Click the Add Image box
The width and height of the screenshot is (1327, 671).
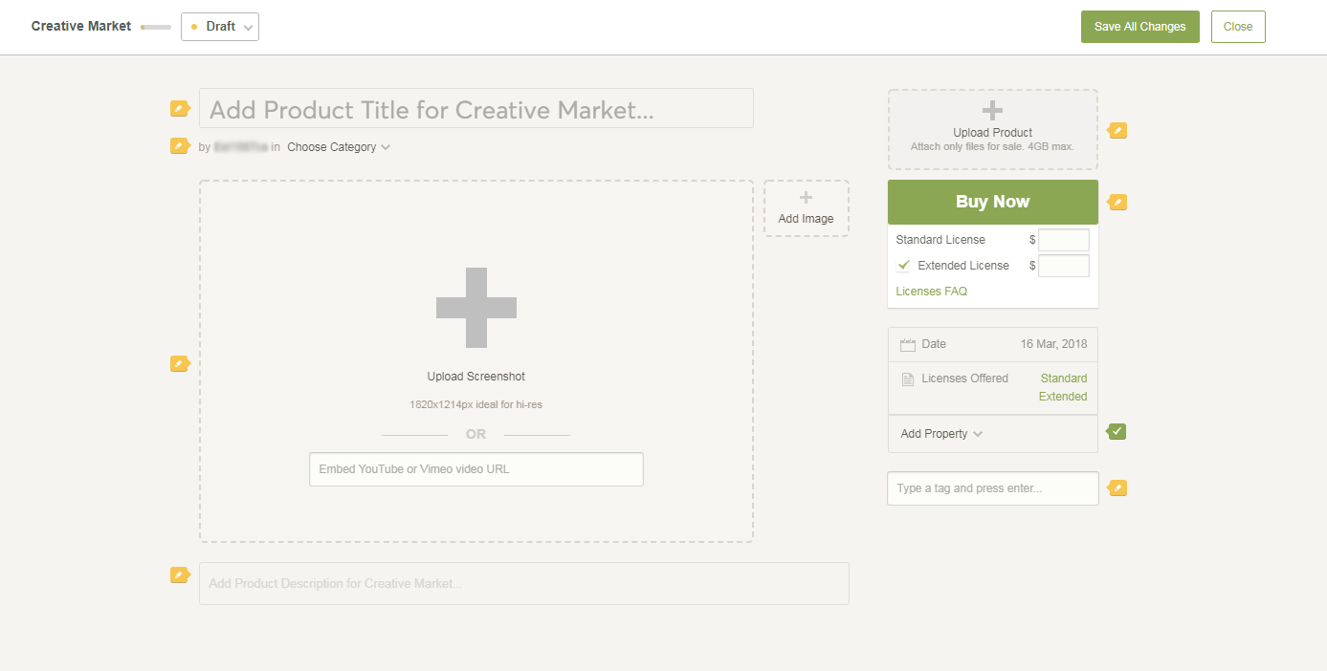[x=806, y=208]
